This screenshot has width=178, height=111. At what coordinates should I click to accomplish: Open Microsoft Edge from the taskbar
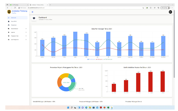[86, 107]
